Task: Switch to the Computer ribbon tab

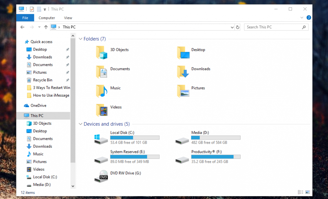Action: (x=47, y=18)
